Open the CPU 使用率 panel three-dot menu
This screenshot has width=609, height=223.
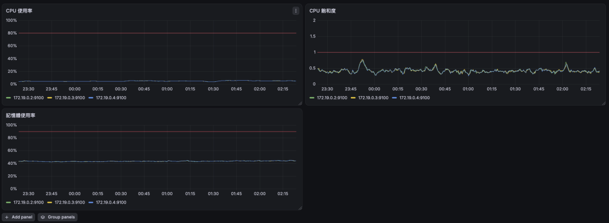(296, 11)
